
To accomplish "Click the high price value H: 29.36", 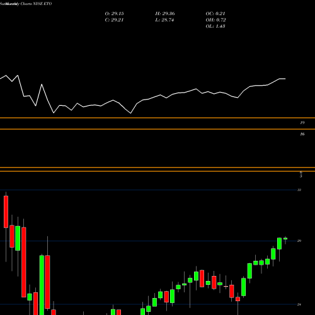I will [165, 14].
